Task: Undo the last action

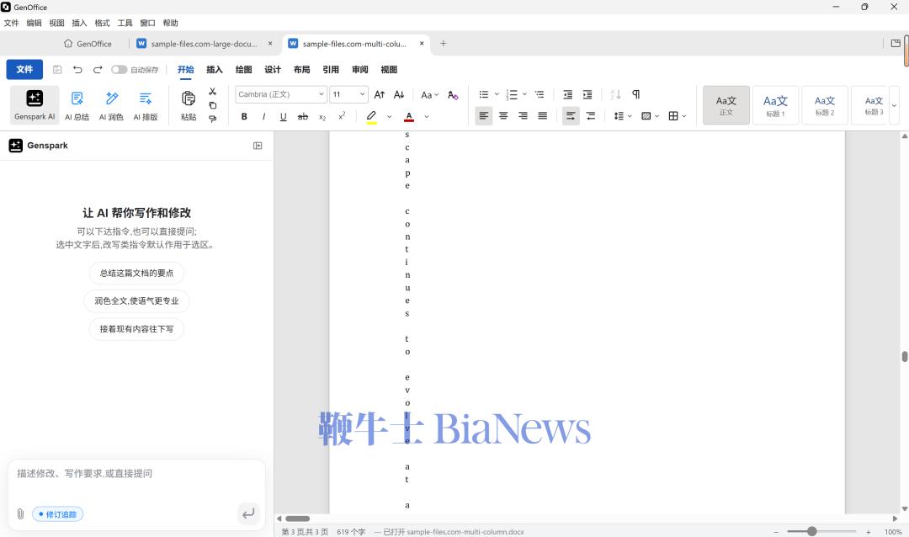Action: [x=77, y=70]
